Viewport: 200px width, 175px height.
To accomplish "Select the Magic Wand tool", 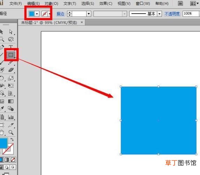I will (2, 39).
